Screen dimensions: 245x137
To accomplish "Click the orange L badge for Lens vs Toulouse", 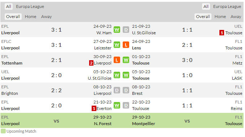I will click(126, 45).
